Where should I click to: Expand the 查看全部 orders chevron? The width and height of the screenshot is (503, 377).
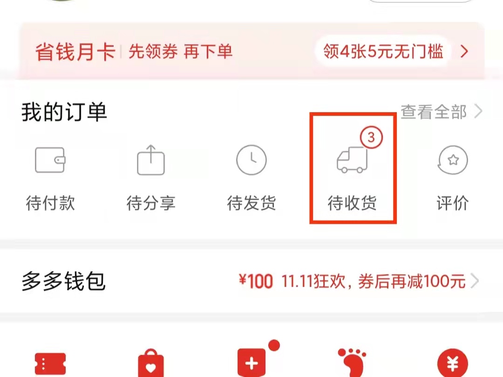click(x=478, y=112)
